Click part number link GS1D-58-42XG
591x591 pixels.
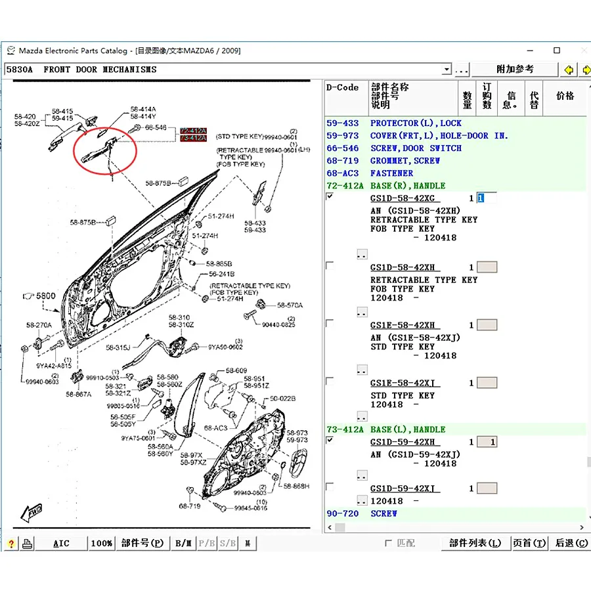(x=405, y=198)
